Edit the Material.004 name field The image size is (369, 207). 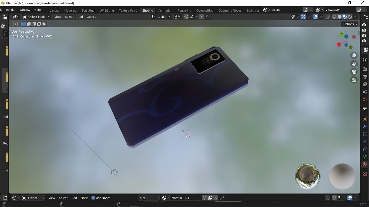[186, 198]
